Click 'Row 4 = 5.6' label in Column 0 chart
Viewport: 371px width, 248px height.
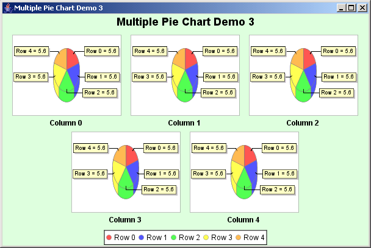(31, 51)
